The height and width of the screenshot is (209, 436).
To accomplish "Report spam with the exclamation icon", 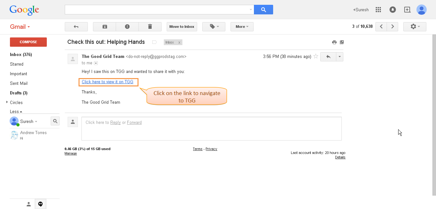I will pos(127,27).
